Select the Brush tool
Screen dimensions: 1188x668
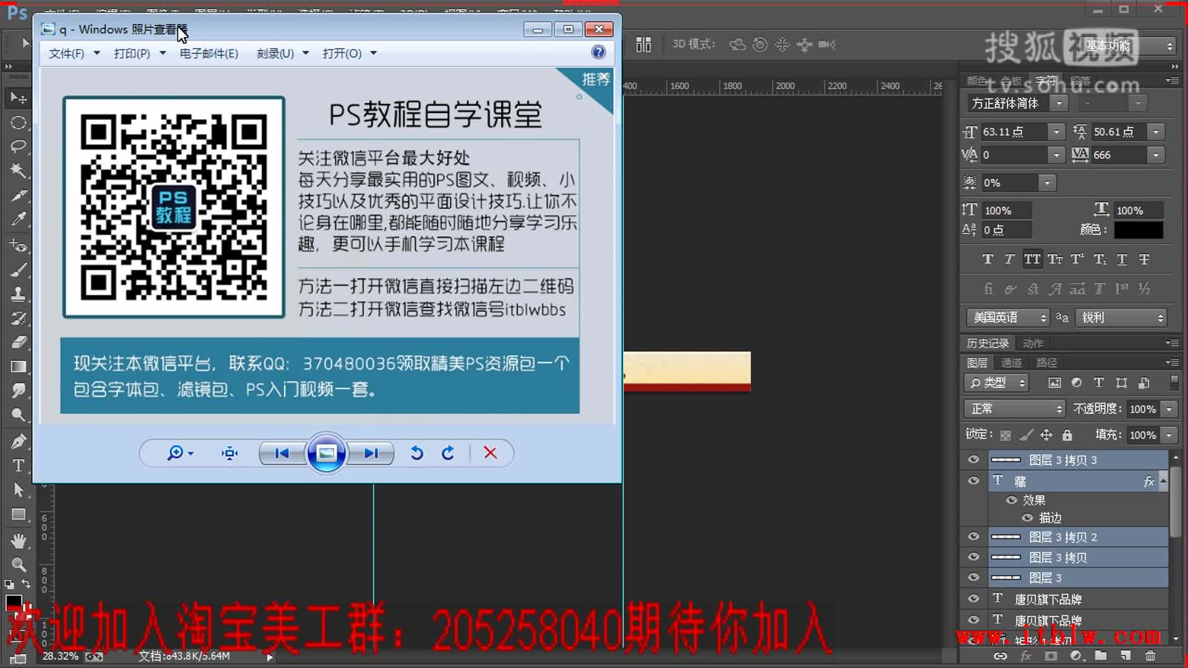click(19, 270)
